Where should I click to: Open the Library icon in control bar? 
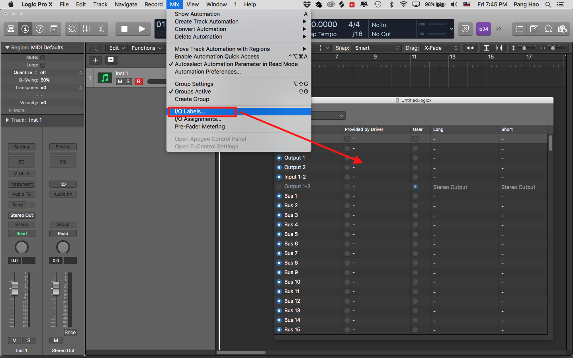tap(11, 29)
